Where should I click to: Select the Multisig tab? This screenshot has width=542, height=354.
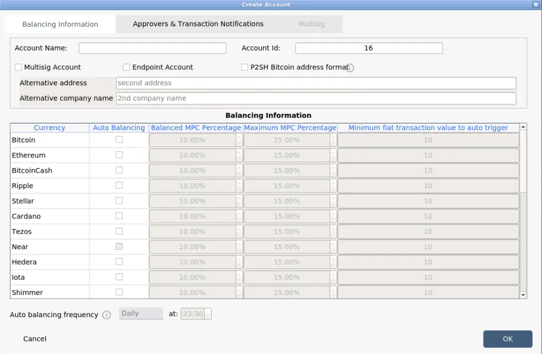pyautogui.click(x=311, y=24)
